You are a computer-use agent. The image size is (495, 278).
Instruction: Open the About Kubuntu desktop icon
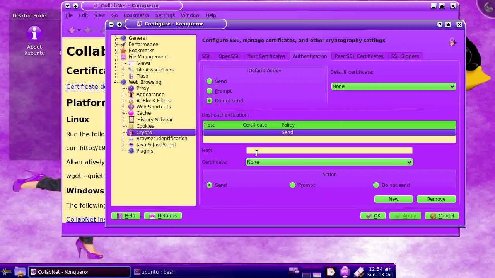click(x=34, y=41)
